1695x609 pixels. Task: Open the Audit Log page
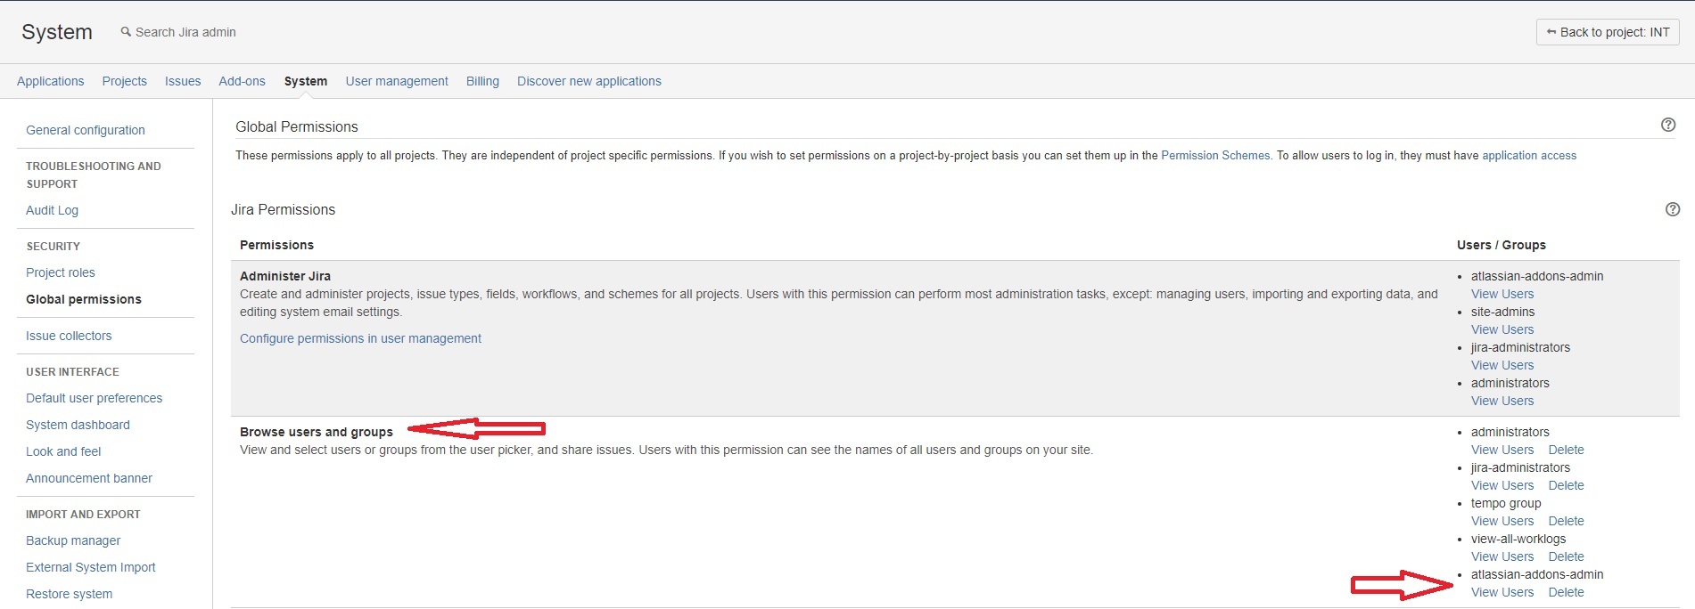52,210
